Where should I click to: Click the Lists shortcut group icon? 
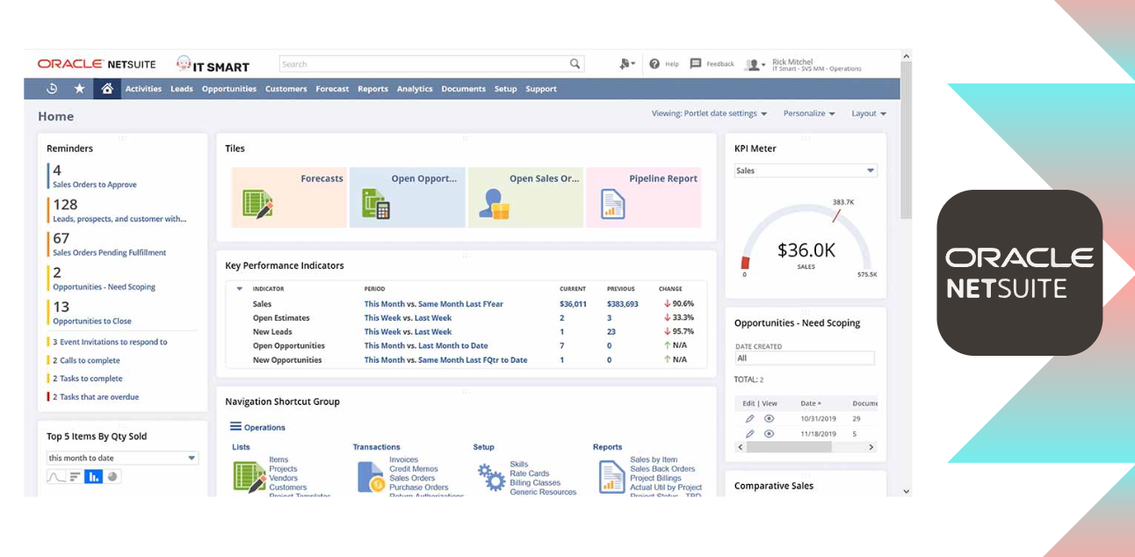(x=249, y=477)
